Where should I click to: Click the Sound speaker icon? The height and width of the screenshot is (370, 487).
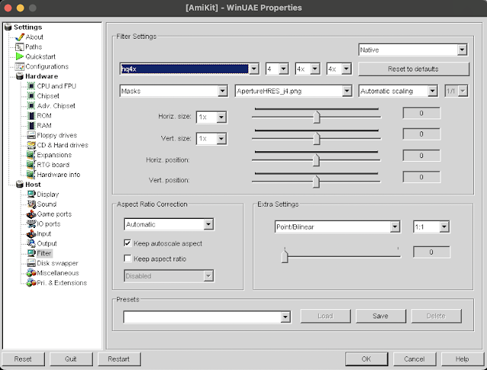click(31, 204)
